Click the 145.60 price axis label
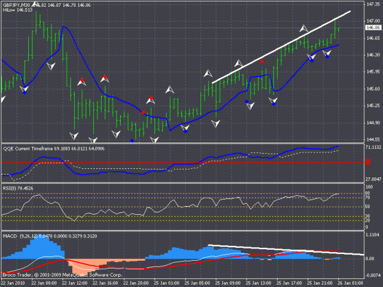The width and height of the screenshot is (383, 287). click(373, 89)
